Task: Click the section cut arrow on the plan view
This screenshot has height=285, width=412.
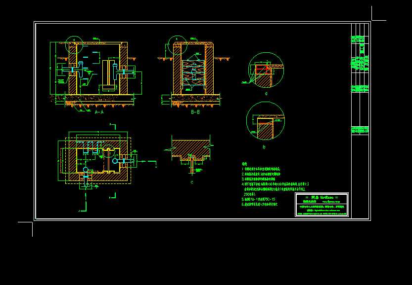Action: tap(143, 160)
